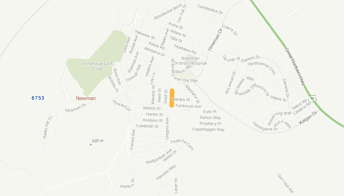Click the Iron Ore Pde label
This screenshot has width=344, height=196.
point(186,80)
